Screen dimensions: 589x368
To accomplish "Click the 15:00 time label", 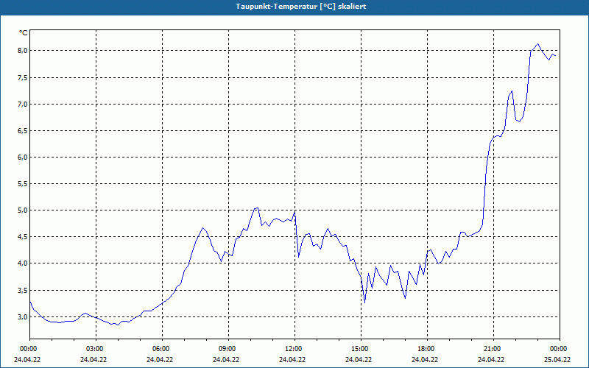I will [361, 349].
